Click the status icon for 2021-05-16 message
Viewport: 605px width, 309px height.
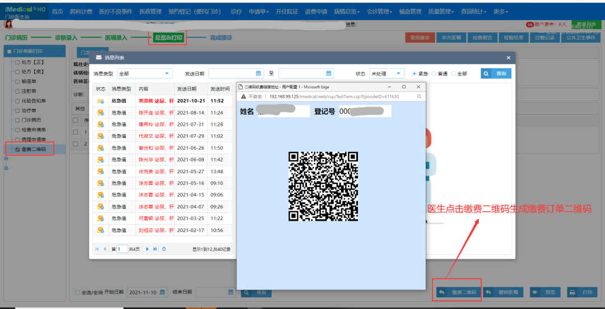coord(101,183)
